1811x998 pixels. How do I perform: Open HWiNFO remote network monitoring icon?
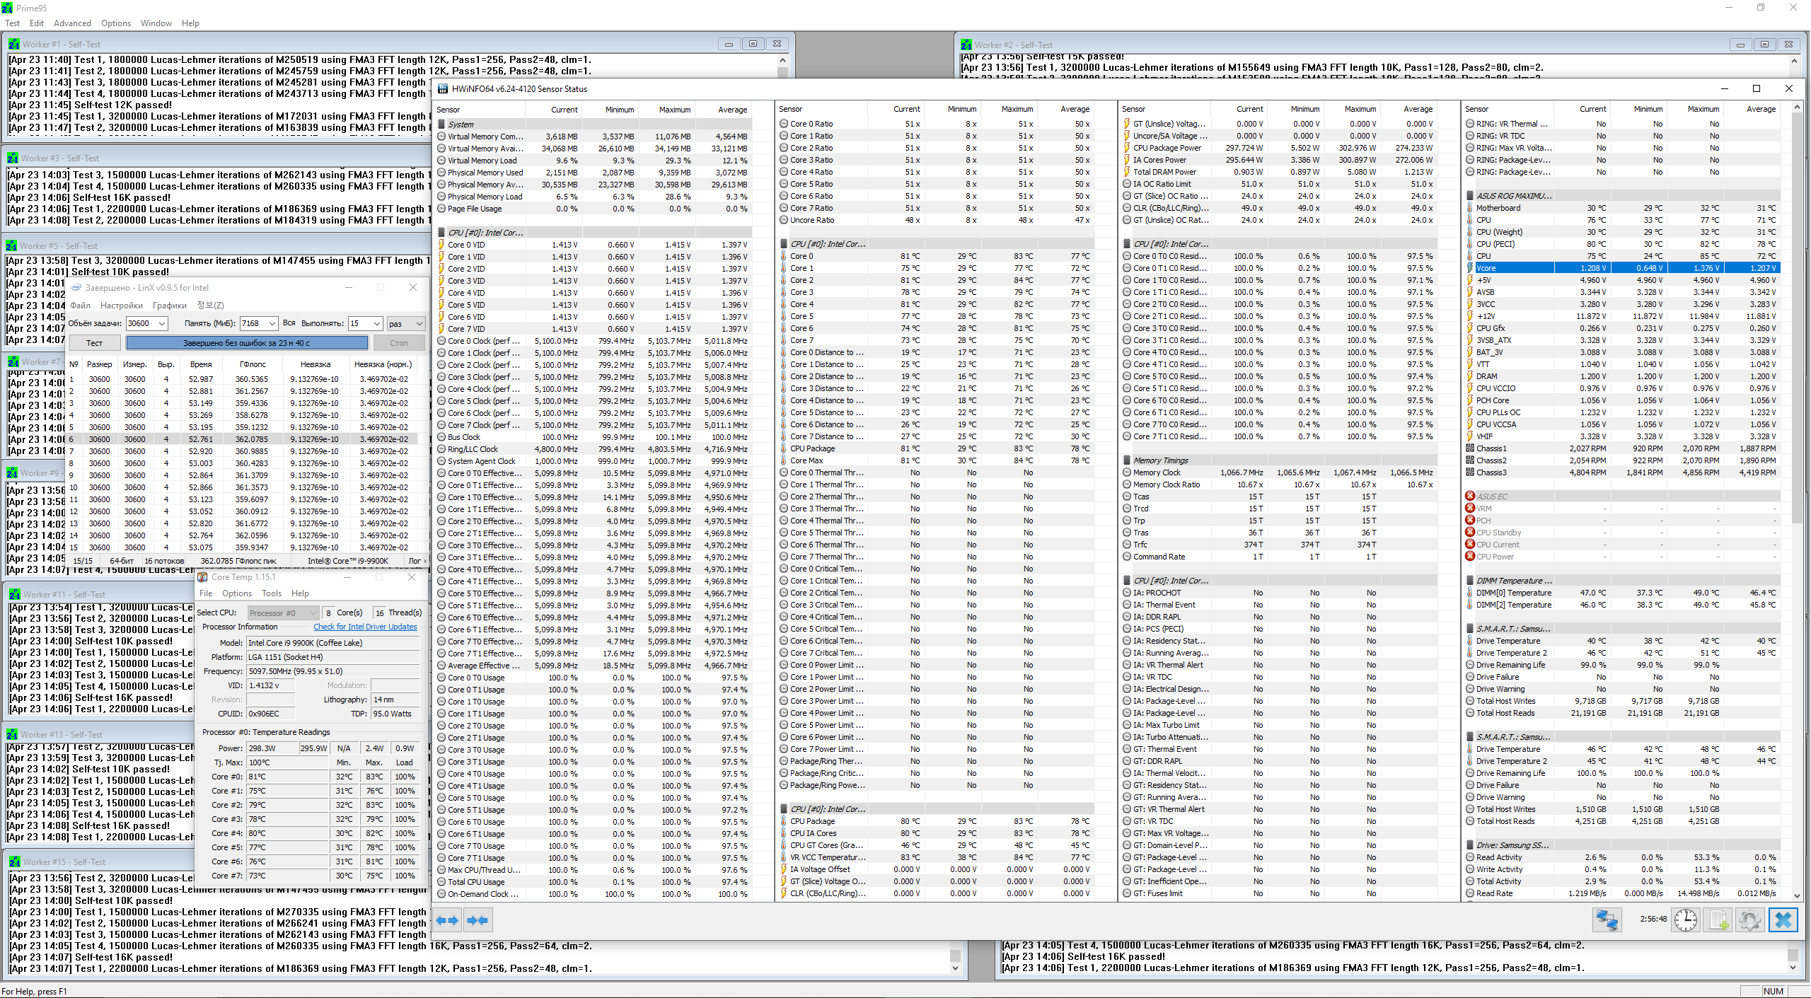[x=1607, y=920]
